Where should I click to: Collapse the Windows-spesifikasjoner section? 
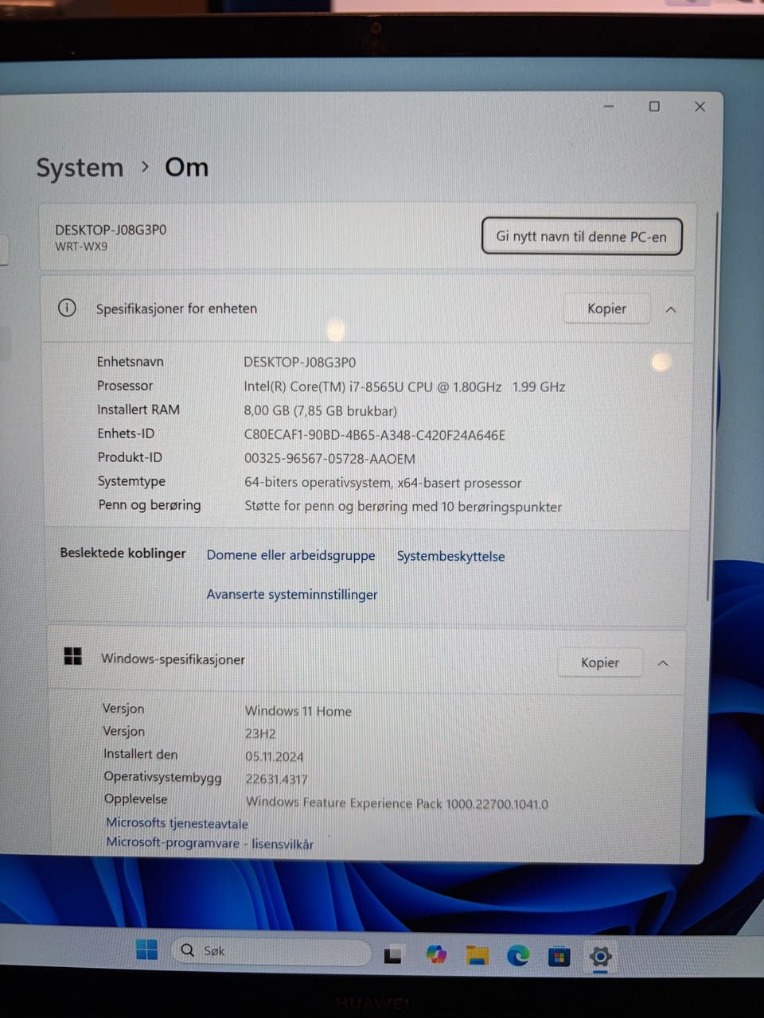pos(663,663)
